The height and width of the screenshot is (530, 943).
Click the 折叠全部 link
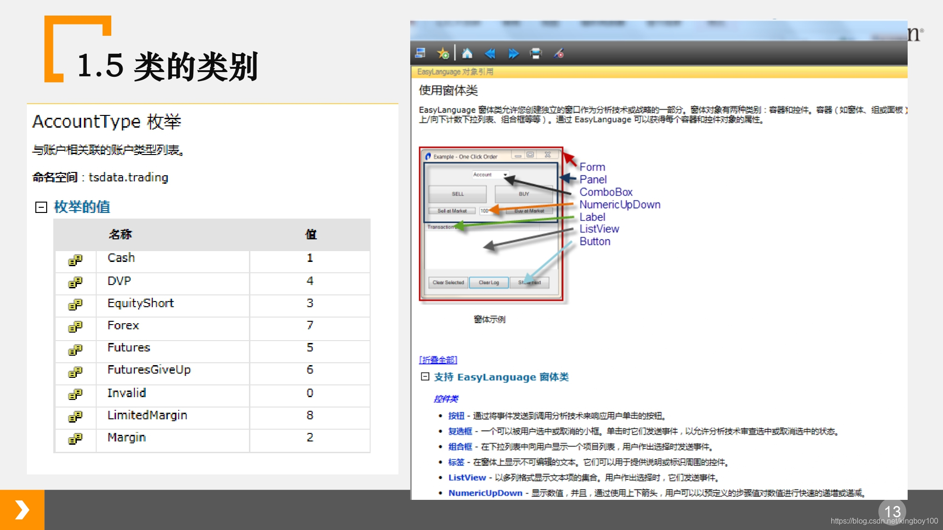pos(438,360)
